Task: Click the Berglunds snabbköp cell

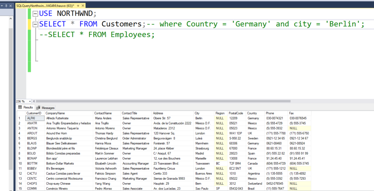Action: [x=69, y=138]
